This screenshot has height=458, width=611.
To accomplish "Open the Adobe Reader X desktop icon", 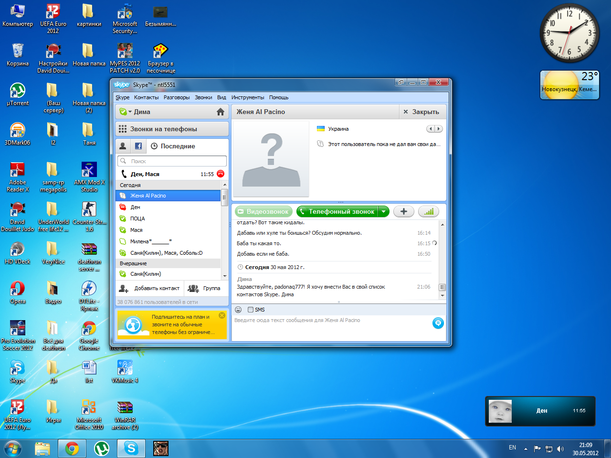I will pos(18,177).
